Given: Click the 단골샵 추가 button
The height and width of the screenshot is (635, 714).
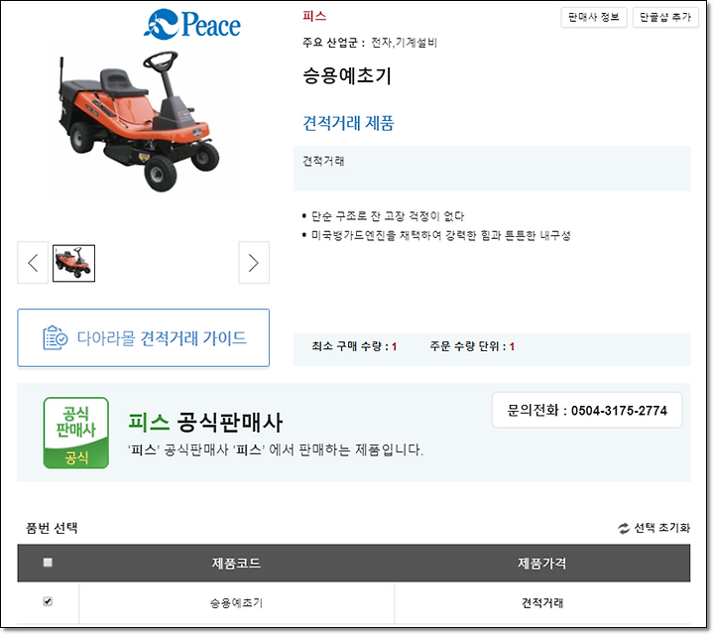Looking at the screenshot, I should [x=665, y=17].
